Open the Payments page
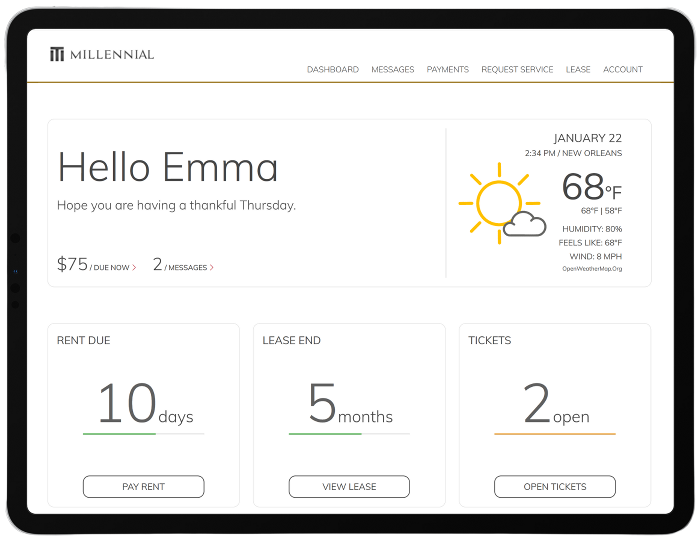700x543 pixels. click(447, 69)
